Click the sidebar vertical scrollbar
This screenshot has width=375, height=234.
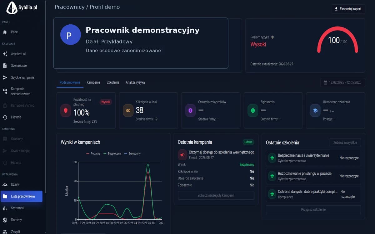click(x=46, y=97)
